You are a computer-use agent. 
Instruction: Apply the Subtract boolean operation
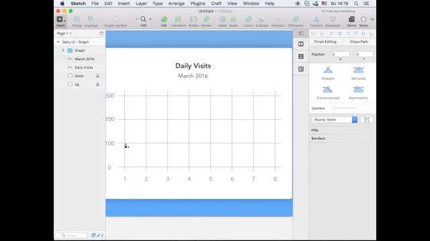coord(262,19)
